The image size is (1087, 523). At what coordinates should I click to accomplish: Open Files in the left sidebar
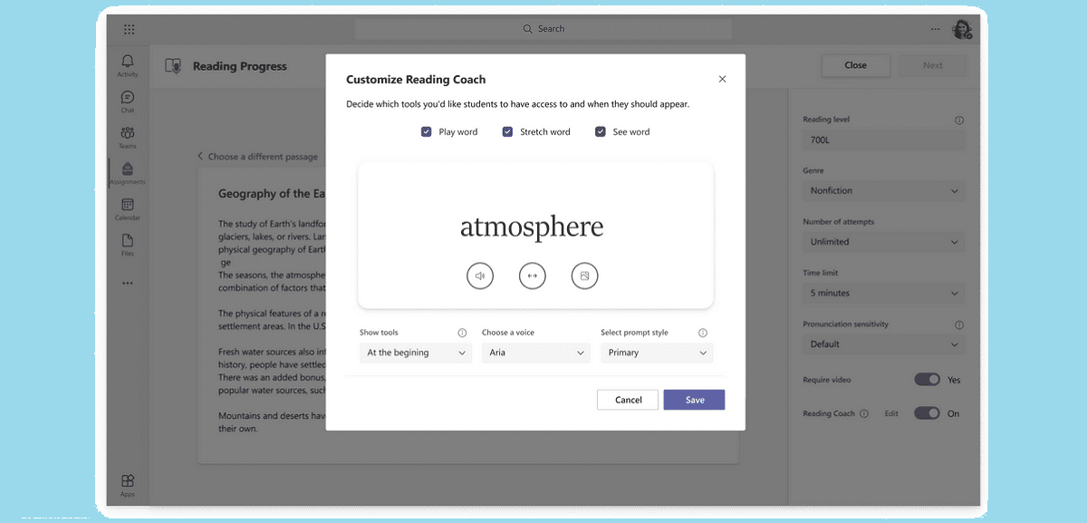pyautogui.click(x=128, y=245)
